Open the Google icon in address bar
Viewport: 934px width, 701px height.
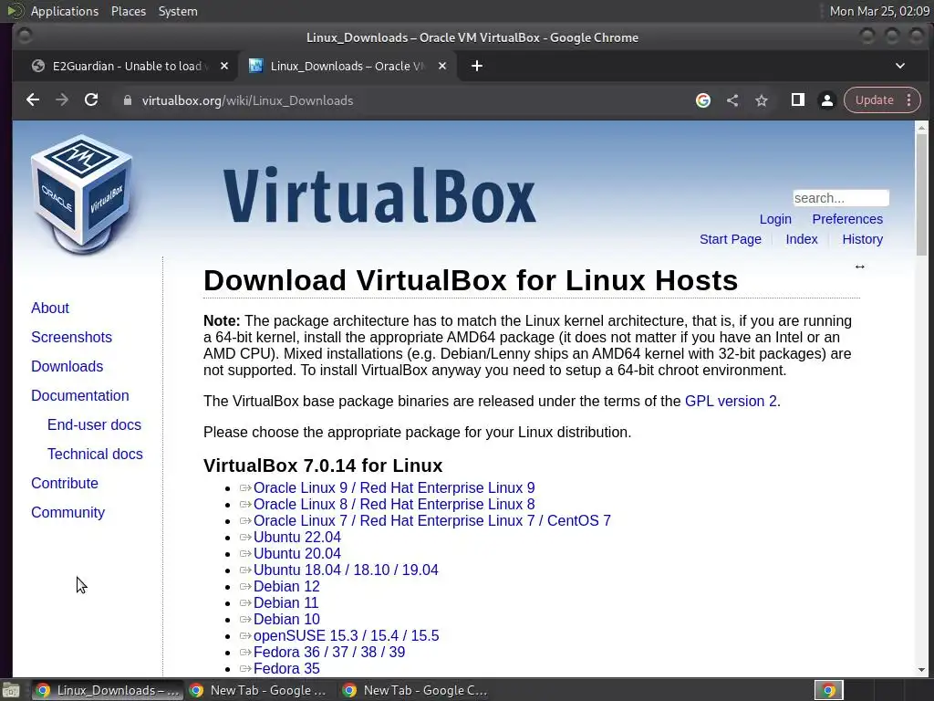point(703,100)
